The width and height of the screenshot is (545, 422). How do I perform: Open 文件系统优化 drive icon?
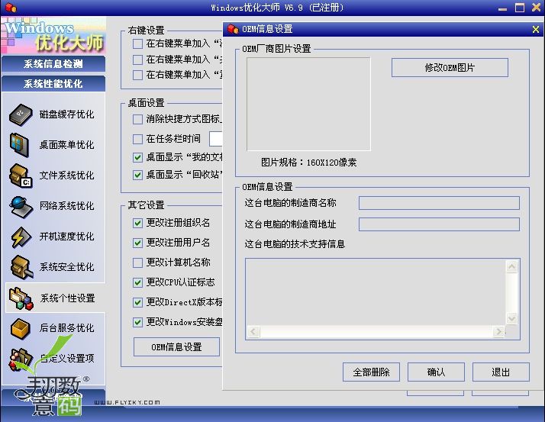coord(21,176)
